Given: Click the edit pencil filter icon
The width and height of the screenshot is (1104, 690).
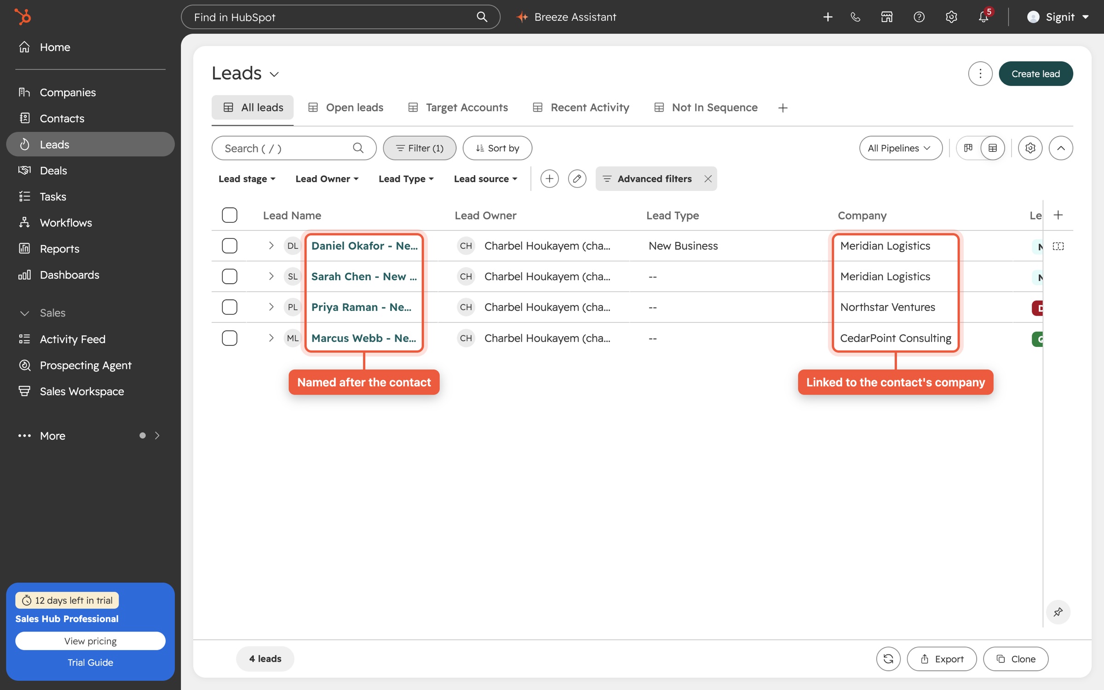Looking at the screenshot, I should click(577, 178).
